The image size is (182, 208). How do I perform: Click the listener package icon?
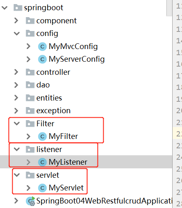[x=30, y=149]
